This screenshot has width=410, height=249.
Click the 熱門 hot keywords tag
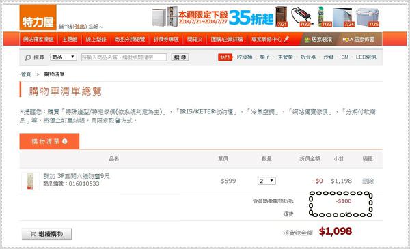[225, 57]
